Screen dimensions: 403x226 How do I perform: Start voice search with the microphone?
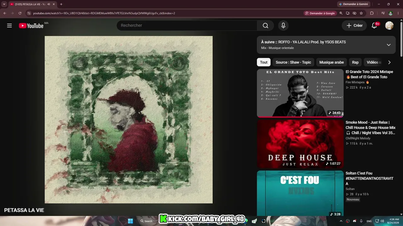283,25
